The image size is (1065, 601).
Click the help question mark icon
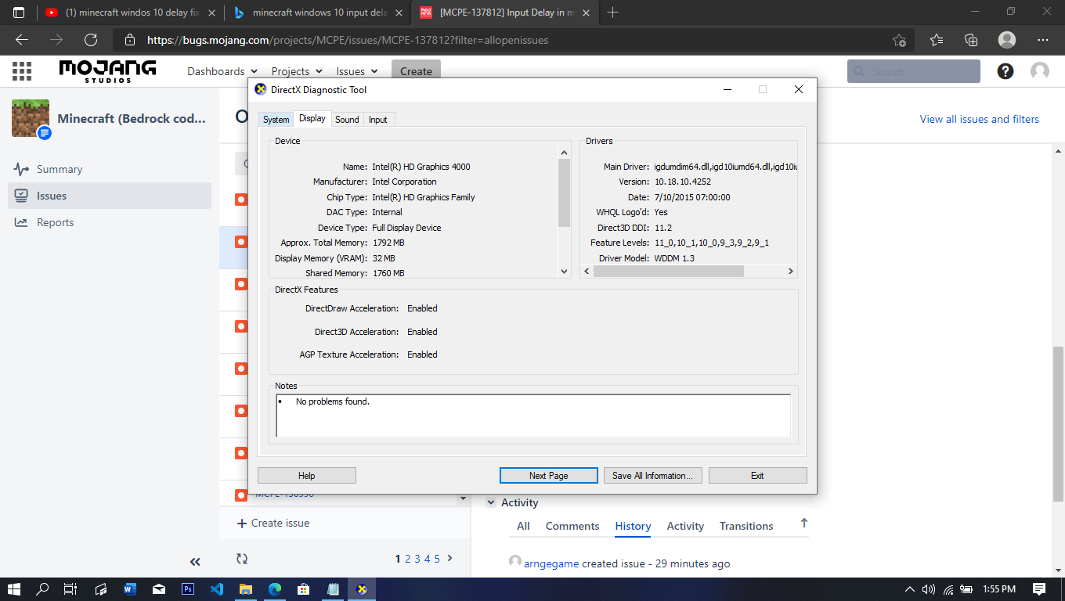tap(1005, 71)
